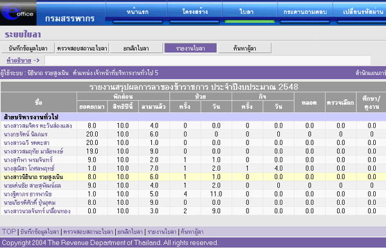
Task: Open employee นายเกียรติศักดิ์ ปุ่นอุดม
Action: [x=30, y=202]
